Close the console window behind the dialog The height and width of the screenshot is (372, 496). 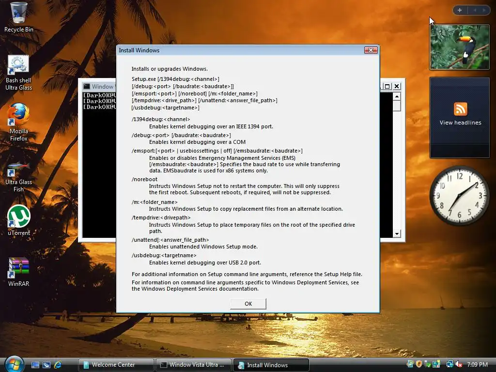(397, 86)
